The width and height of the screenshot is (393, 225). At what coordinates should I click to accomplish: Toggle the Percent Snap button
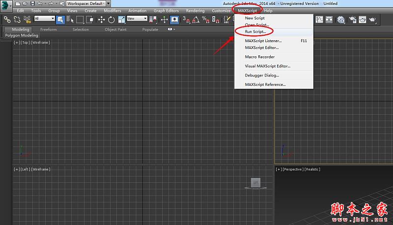click(206, 20)
